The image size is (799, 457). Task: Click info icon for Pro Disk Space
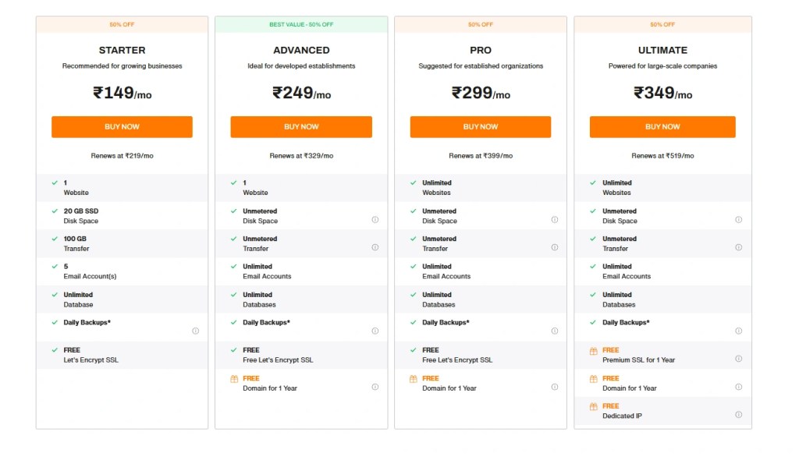click(x=555, y=220)
